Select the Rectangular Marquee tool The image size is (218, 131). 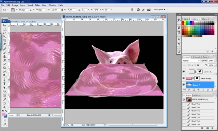[4, 29]
